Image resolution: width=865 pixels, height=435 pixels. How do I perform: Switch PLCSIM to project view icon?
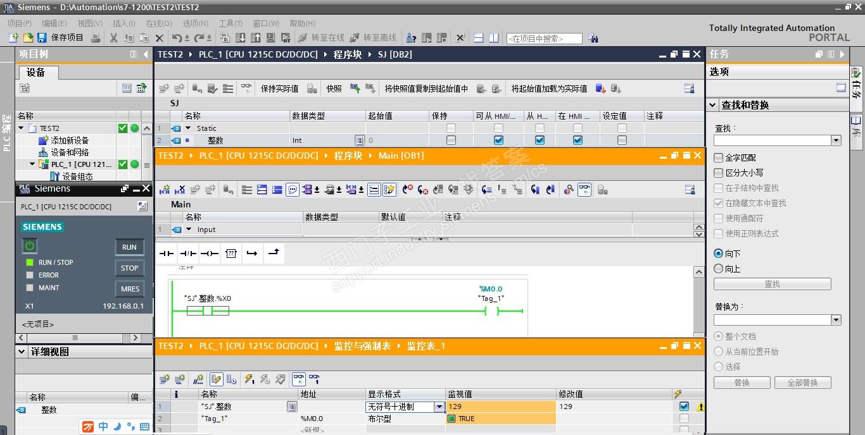tap(142, 206)
